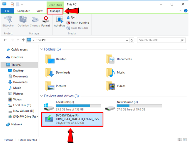The width and height of the screenshot is (189, 144).
Task: Expand the address bar path chevron
Action: click(x=33, y=40)
